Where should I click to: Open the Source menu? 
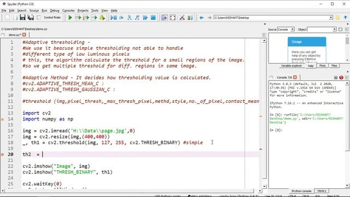[x=34, y=10]
